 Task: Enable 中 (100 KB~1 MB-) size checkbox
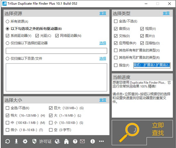(7, 123)
